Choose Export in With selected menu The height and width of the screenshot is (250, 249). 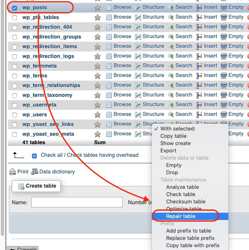coord(190,151)
